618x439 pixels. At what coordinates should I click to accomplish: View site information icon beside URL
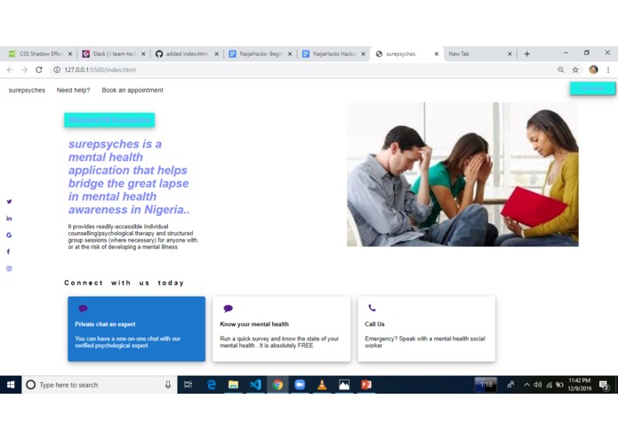(57, 69)
